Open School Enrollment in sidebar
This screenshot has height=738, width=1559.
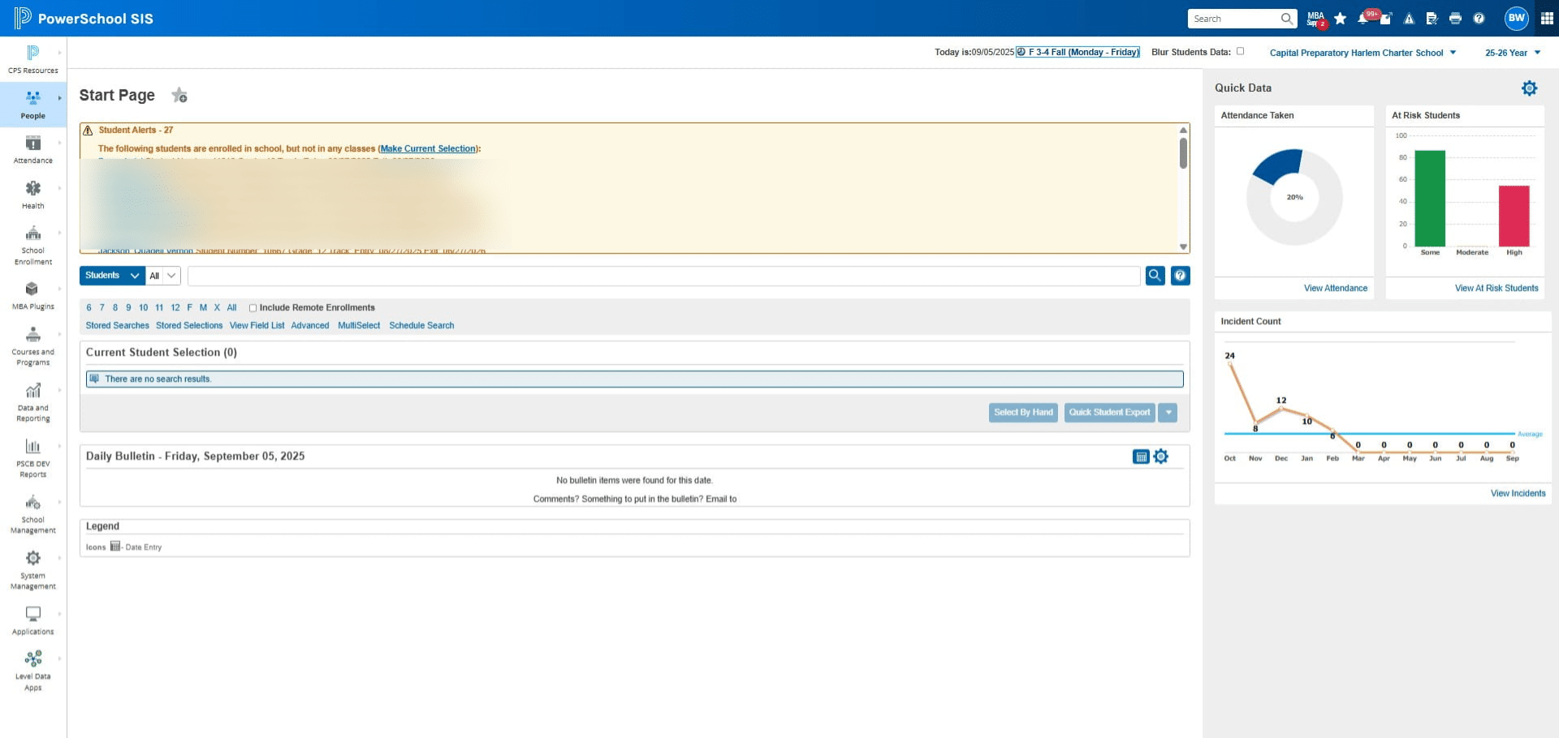pos(32,245)
